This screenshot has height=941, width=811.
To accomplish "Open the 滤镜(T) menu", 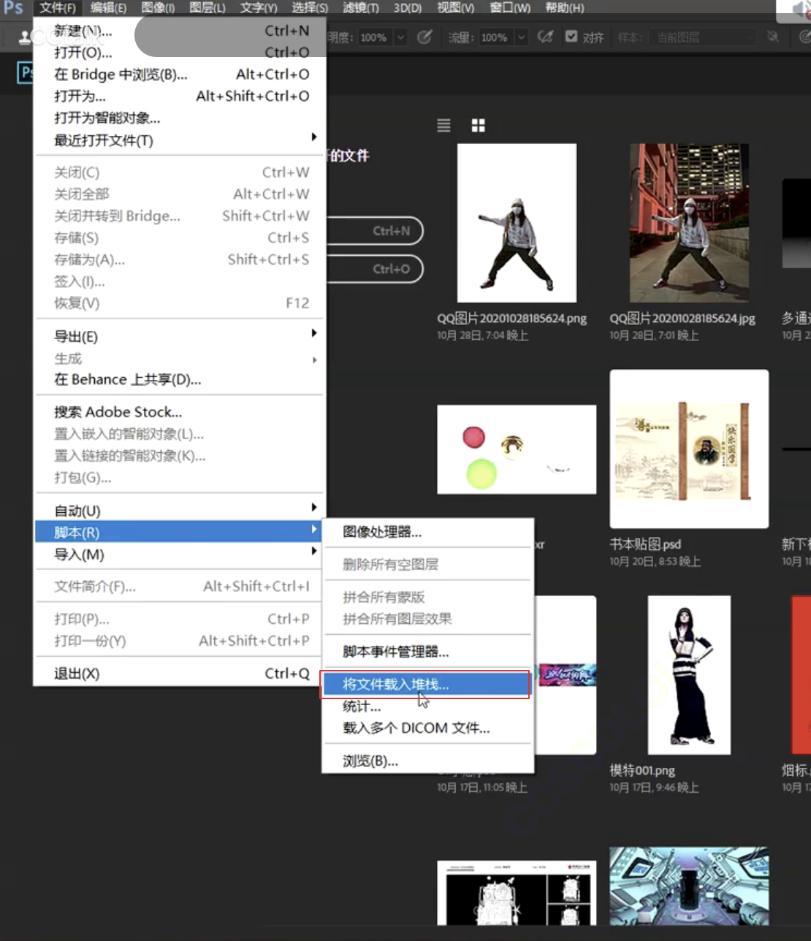I will coord(360,8).
